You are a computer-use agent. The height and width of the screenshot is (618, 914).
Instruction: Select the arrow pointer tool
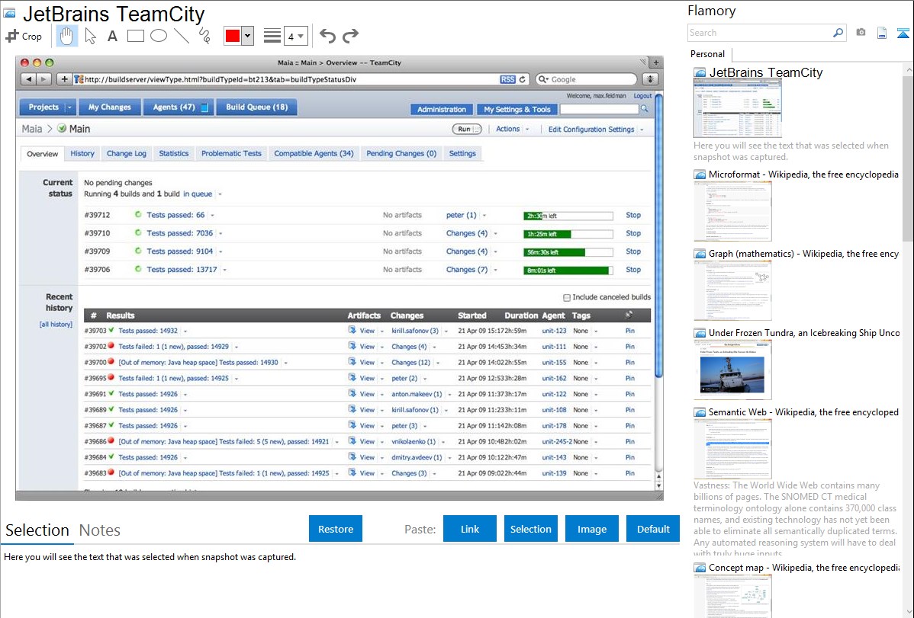pos(90,36)
